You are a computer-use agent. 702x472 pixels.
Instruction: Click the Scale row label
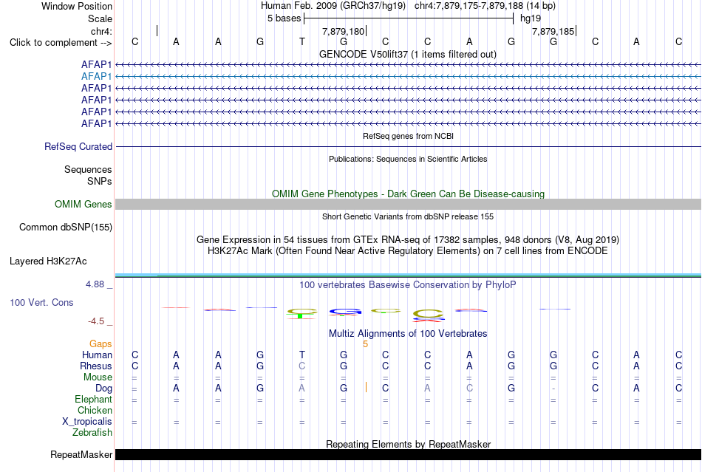point(100,18)
